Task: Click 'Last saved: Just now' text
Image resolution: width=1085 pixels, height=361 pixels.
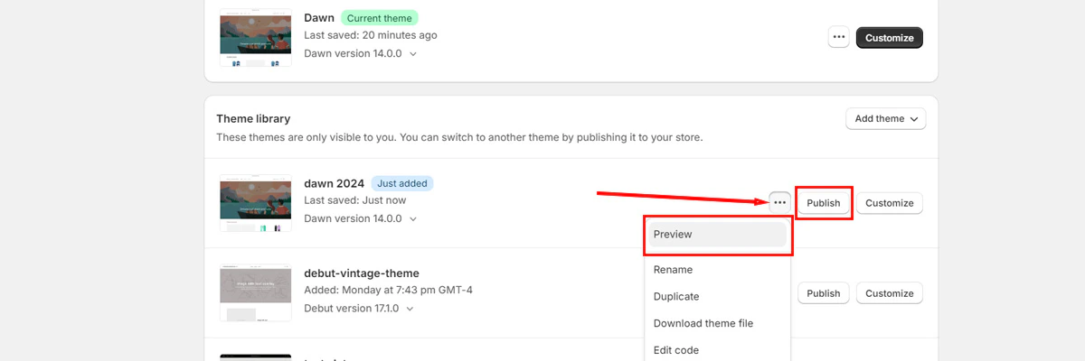Action: click(355, 200)
